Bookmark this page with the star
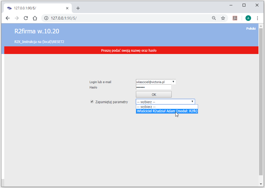Image resolution: width=265 pixels, height=188 pixels. click(223, 18)
